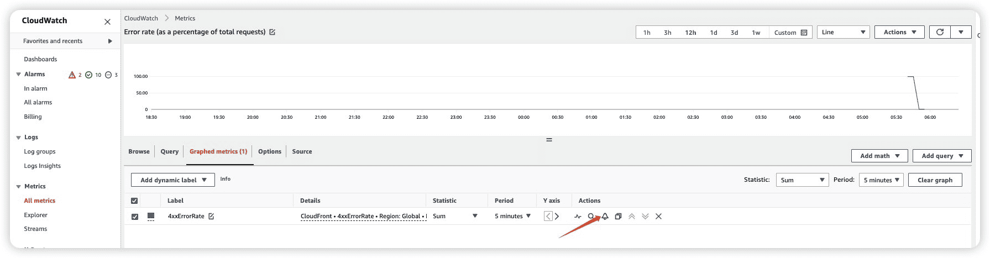Viewport: 990px width, 258px height.
Task: Open Explorer in the sidebar
Action: 35,215
